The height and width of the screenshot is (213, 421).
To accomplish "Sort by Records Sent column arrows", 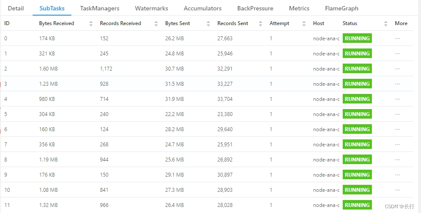I will [x=261, y=24].
